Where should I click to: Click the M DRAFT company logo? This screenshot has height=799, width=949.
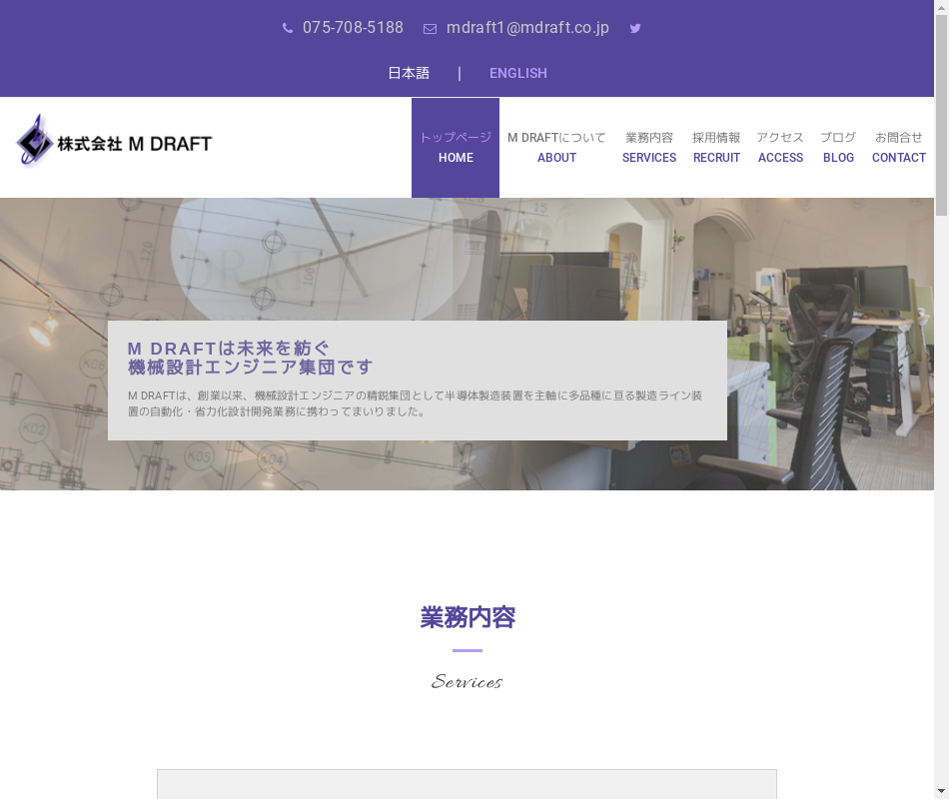point(115,142)
